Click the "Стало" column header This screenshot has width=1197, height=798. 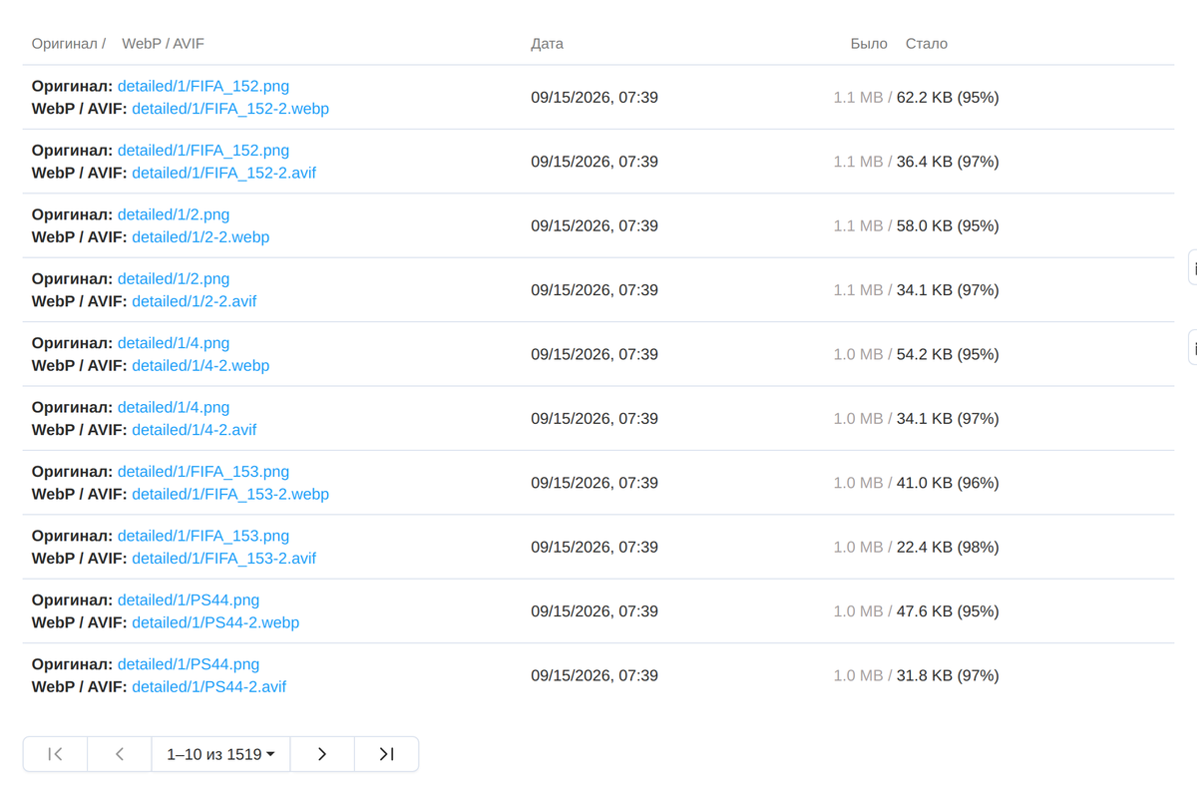click(x=927, y=44)
